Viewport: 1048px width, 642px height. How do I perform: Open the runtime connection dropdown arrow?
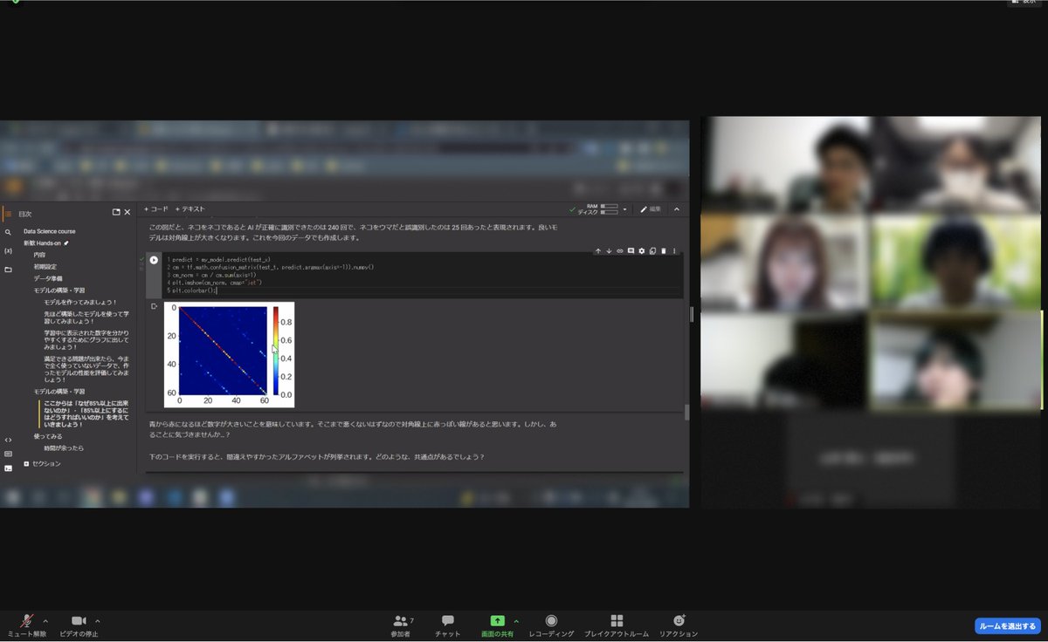point(625,209)
